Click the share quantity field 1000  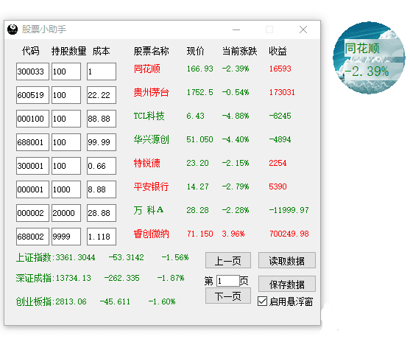pyautogui.click(x=66, y=189)
